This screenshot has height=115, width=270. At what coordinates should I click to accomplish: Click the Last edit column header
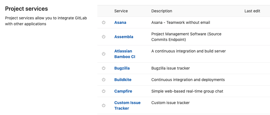[252, 11]
